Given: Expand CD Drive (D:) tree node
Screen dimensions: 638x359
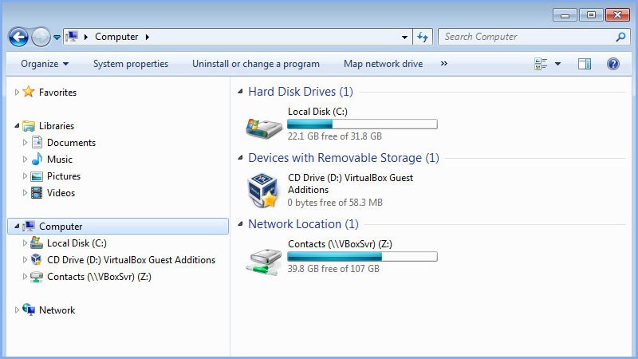Looking at the screenshot, I should point(25,260).
